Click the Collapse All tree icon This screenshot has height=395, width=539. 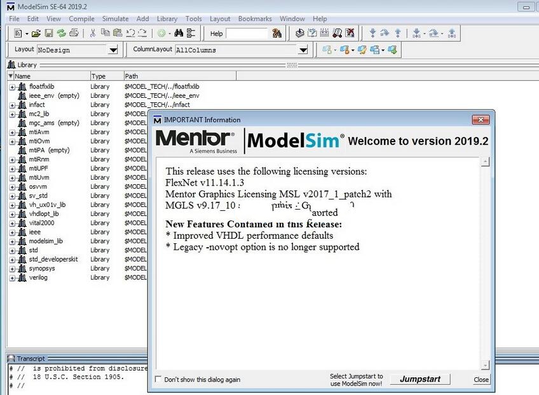pyautogui.click(x=191, y=33)
